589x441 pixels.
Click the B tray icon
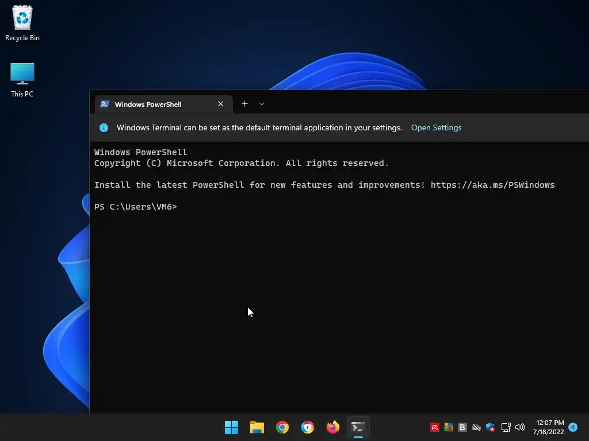[462, 427]
